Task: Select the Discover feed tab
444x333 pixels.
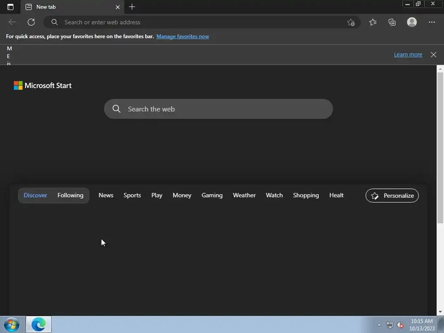Action: click(35, 196)
